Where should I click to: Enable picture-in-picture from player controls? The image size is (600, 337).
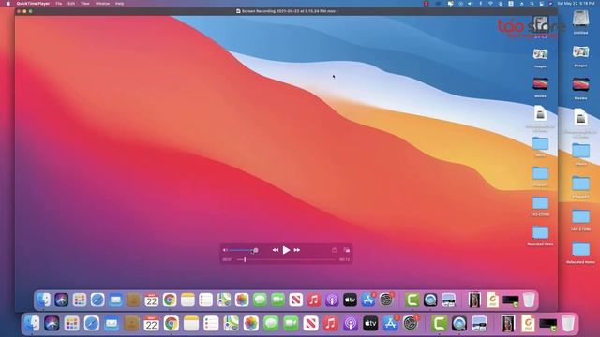pos(347,250)
